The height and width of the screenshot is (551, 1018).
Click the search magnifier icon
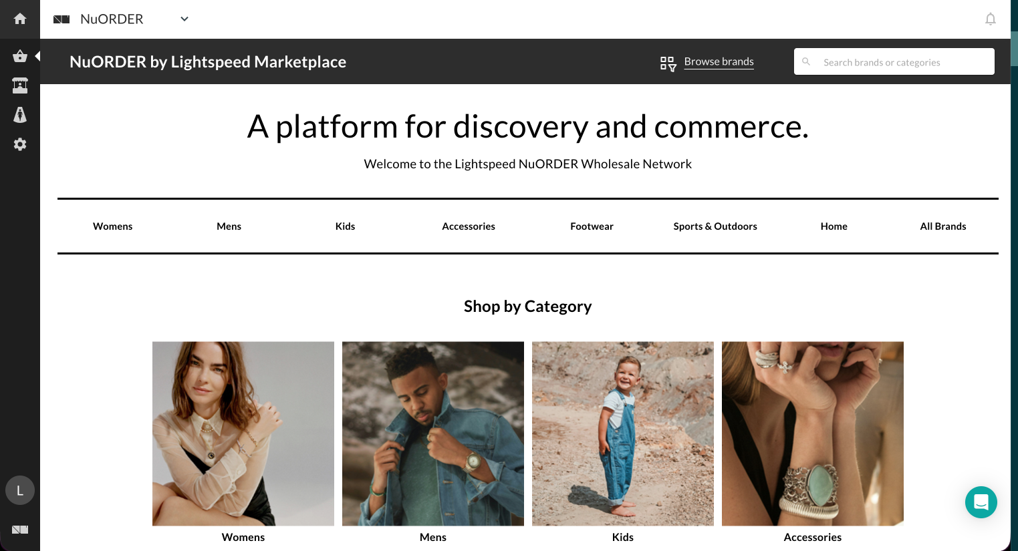point(806,61)
